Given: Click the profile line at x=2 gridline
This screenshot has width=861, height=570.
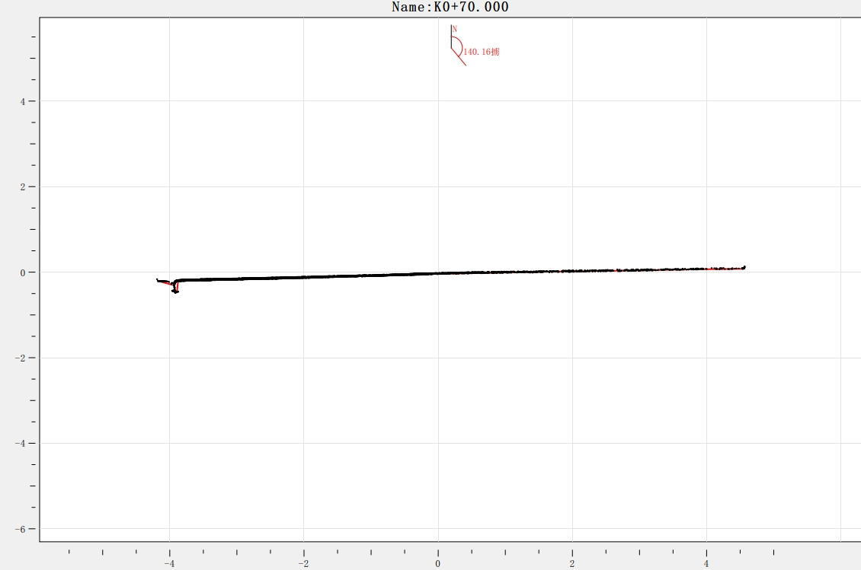Looking at the screenshot, I should [x=572, y=270].
